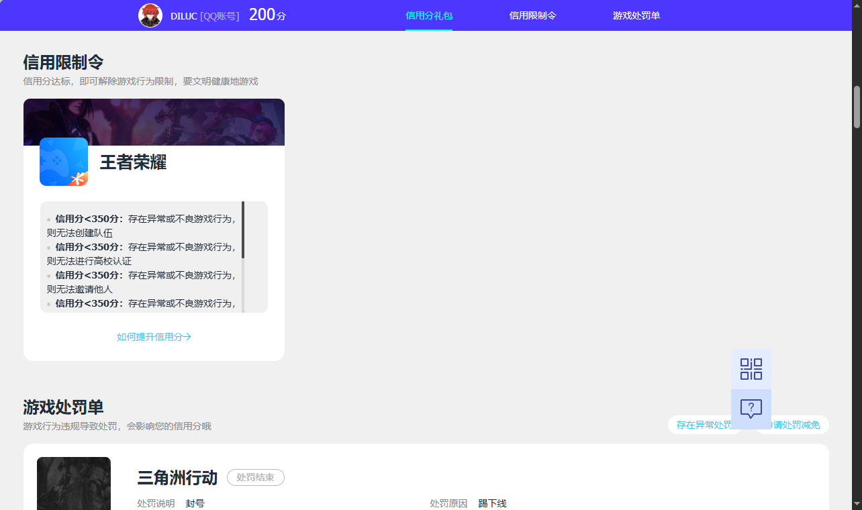
Task: Click the restriction list scrollbar in 王者荣耀 card
Action: click(x=243, y=230)
